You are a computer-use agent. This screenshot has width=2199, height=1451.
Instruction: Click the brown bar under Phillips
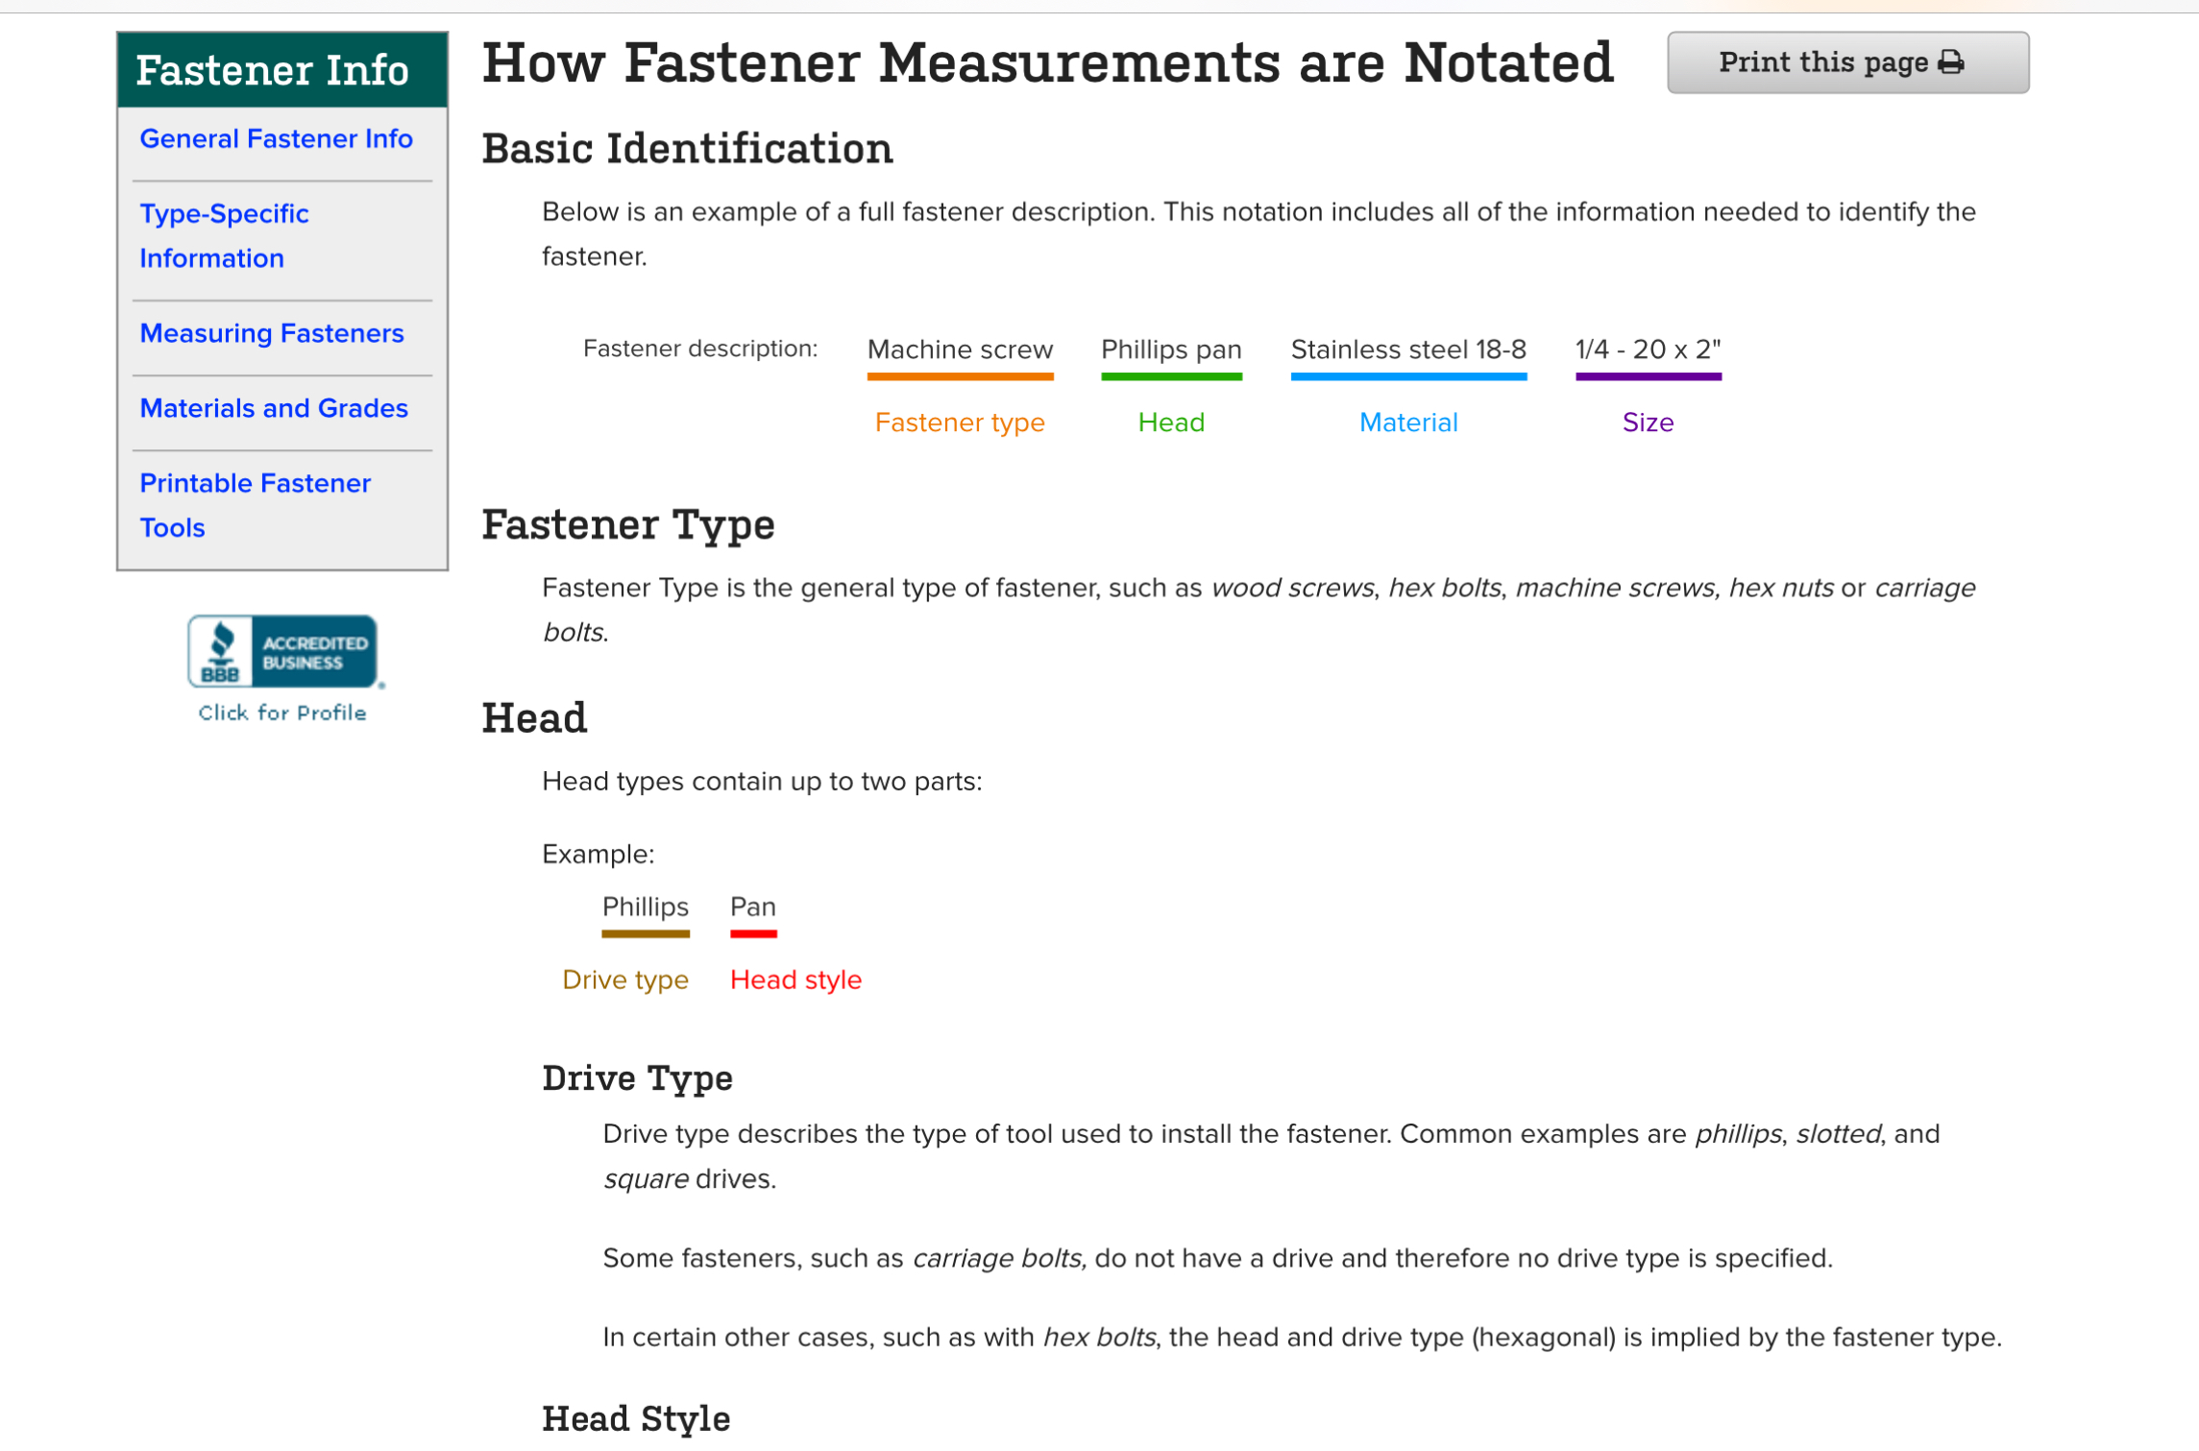pyautogui.click(x=646, y=933)
